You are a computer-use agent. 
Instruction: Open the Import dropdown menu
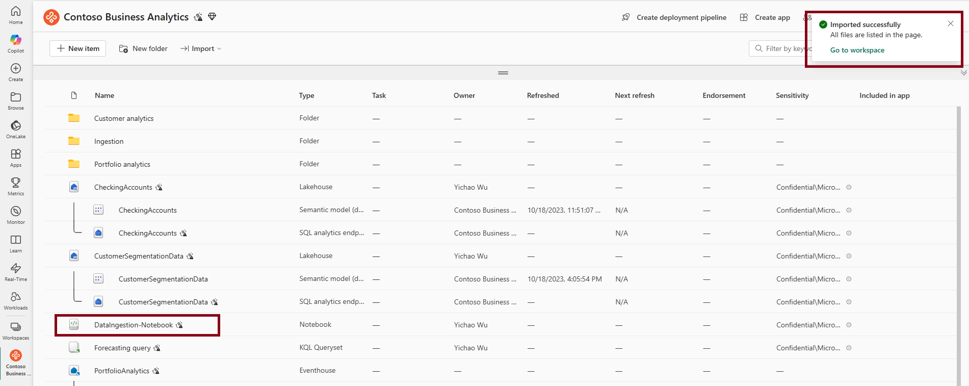pyautogui.click(x=201, y=48)
